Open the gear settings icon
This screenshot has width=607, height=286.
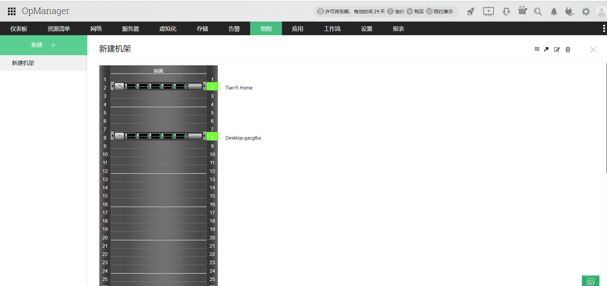tap(586, 12)
